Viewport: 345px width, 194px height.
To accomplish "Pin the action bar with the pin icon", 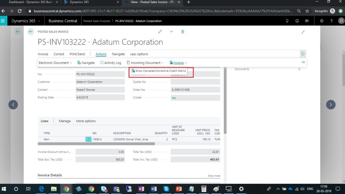I will [303, 62].
